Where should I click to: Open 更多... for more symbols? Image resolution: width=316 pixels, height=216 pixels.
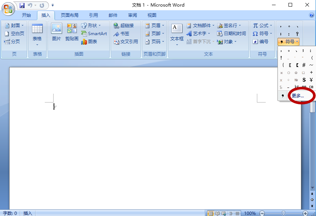point(298,96)
